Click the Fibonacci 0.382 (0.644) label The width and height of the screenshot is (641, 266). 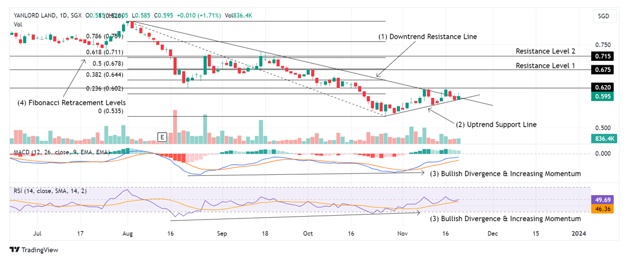click(x=104, y=75)
